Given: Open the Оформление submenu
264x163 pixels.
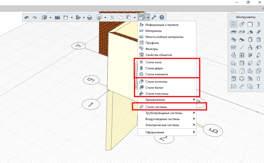Looking at the screenshot, I should (167, 132).
